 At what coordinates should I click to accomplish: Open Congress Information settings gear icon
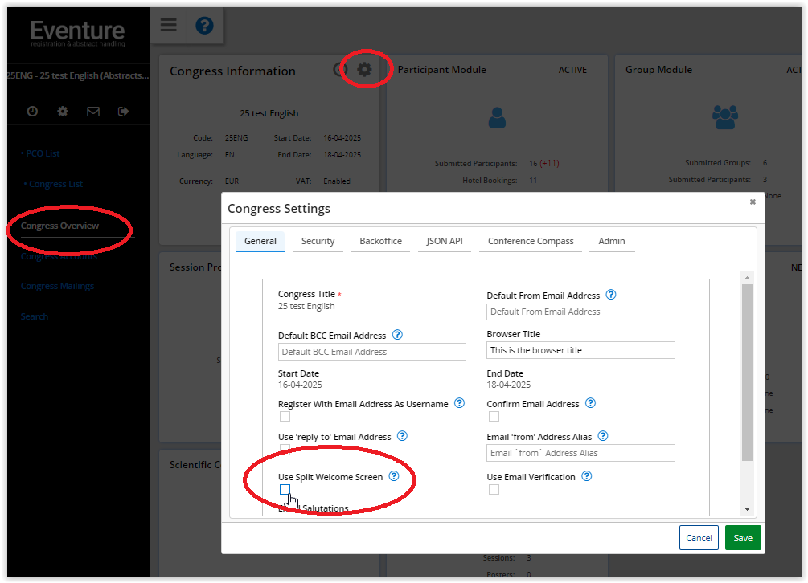click(365, 70)
